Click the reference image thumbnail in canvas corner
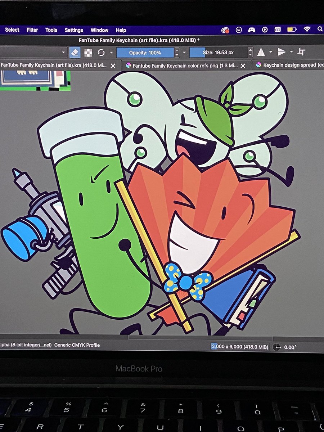 (35, 81)
